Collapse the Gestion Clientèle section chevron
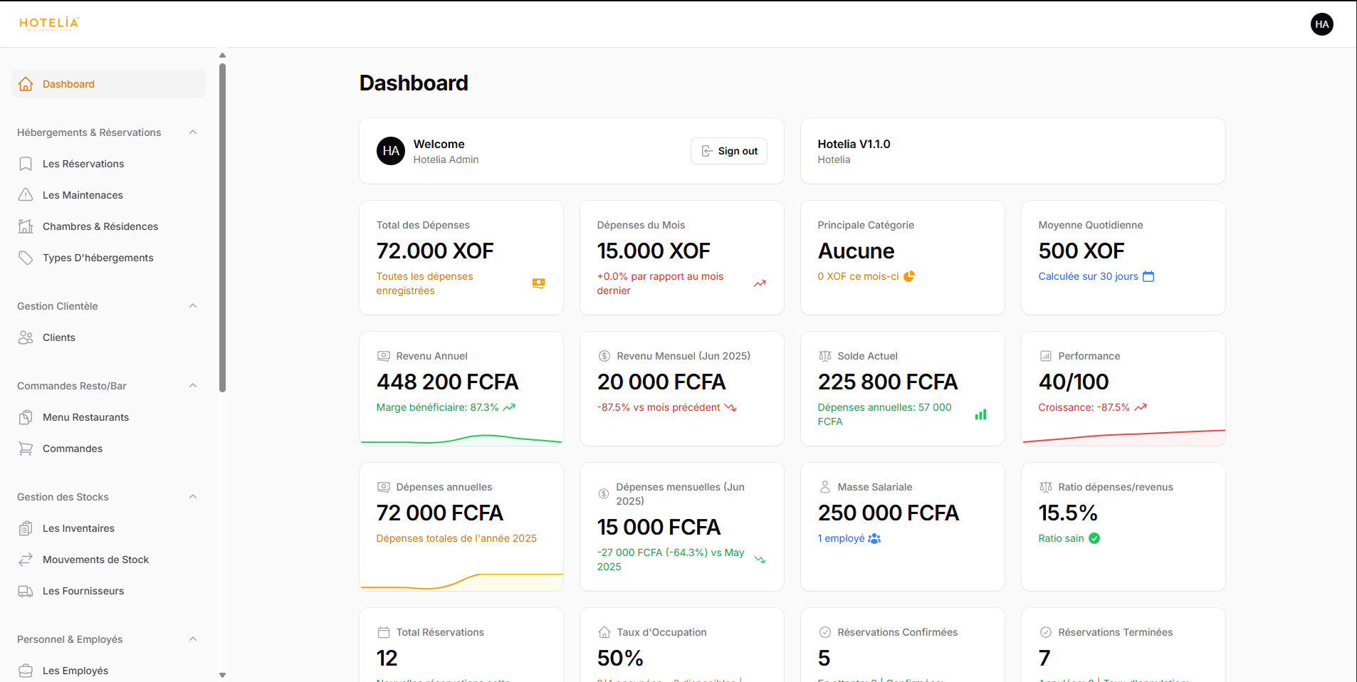The width and height of the screenshot is (1357, 682). (x=193, y=306)
